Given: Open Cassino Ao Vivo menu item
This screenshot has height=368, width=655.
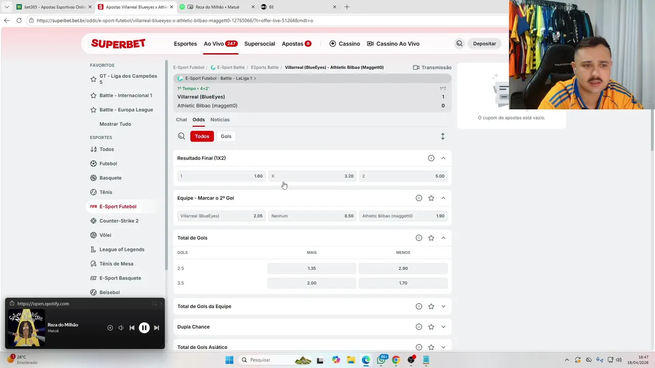Looking at the screenshot, I should [393, 43].
